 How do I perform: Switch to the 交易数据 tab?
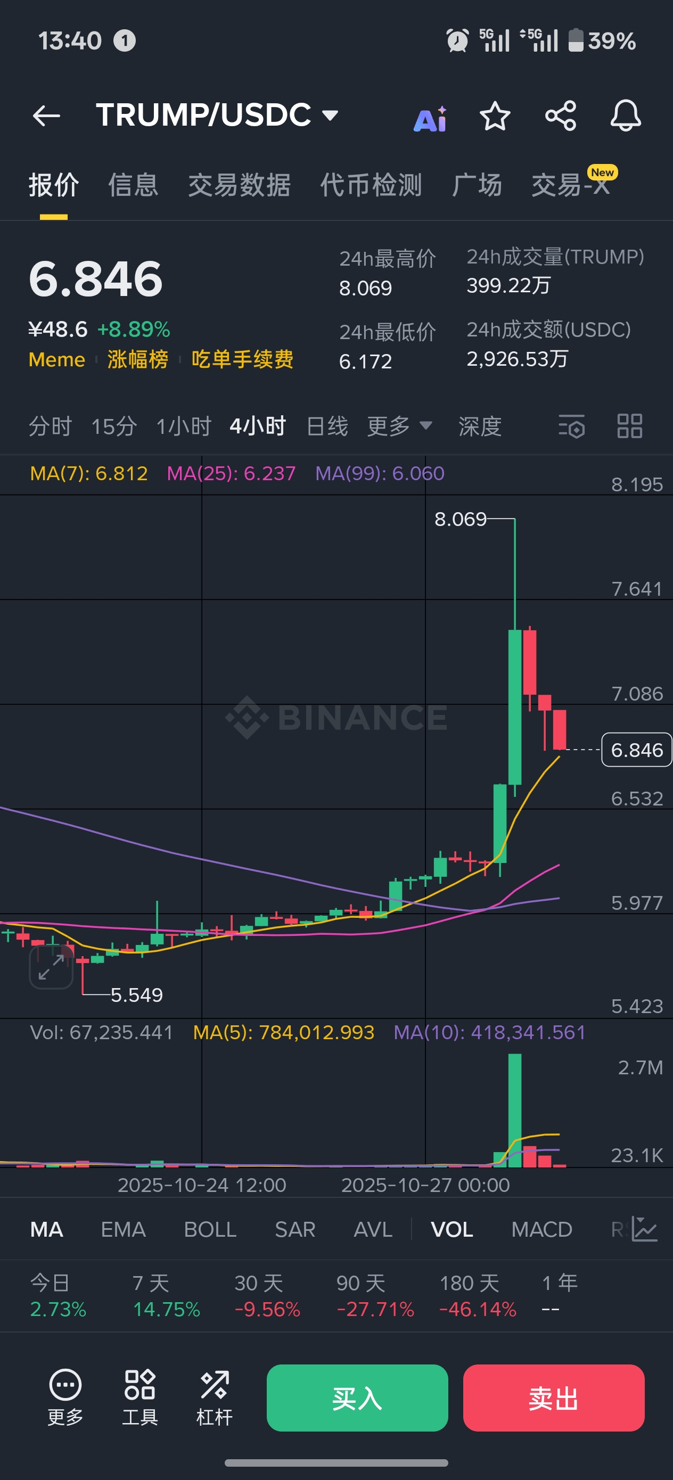239,186
